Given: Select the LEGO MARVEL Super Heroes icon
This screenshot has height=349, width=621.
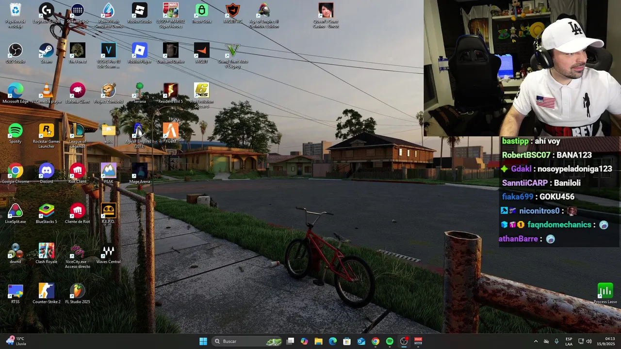Looking at the screenshot, I should click(171, 16).
